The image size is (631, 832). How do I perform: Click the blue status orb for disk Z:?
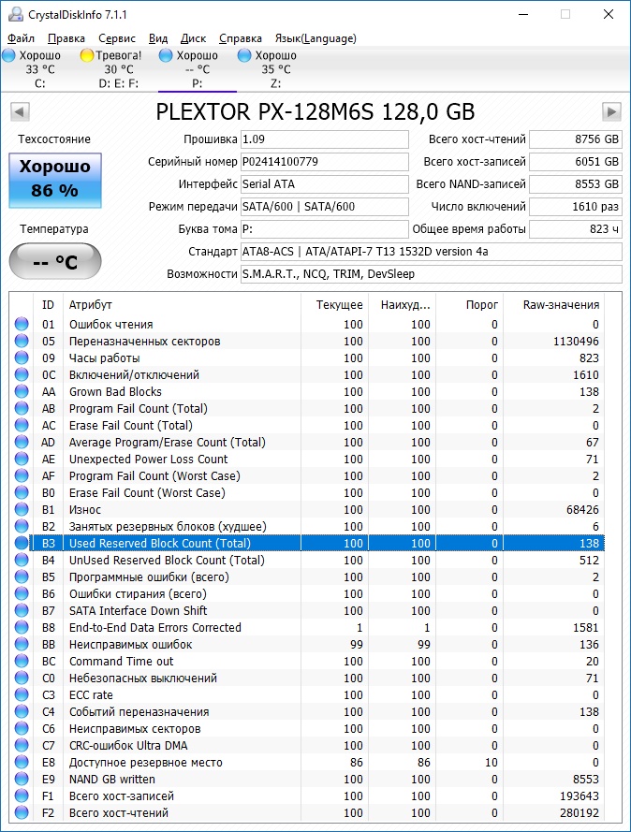coord(244,55)
